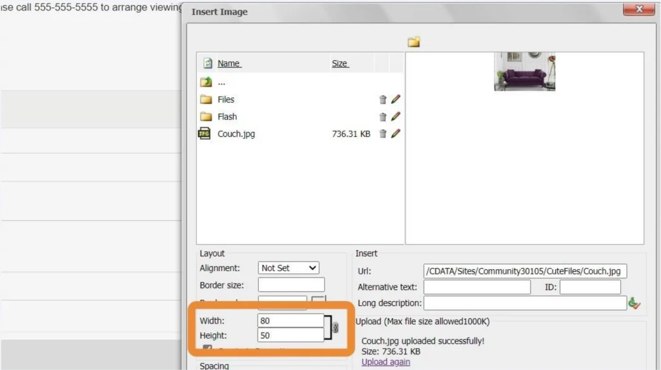Delete the Flash folder with trash icon
The width and height of the screenshot is (661, 370).
[x=383, y=117]
